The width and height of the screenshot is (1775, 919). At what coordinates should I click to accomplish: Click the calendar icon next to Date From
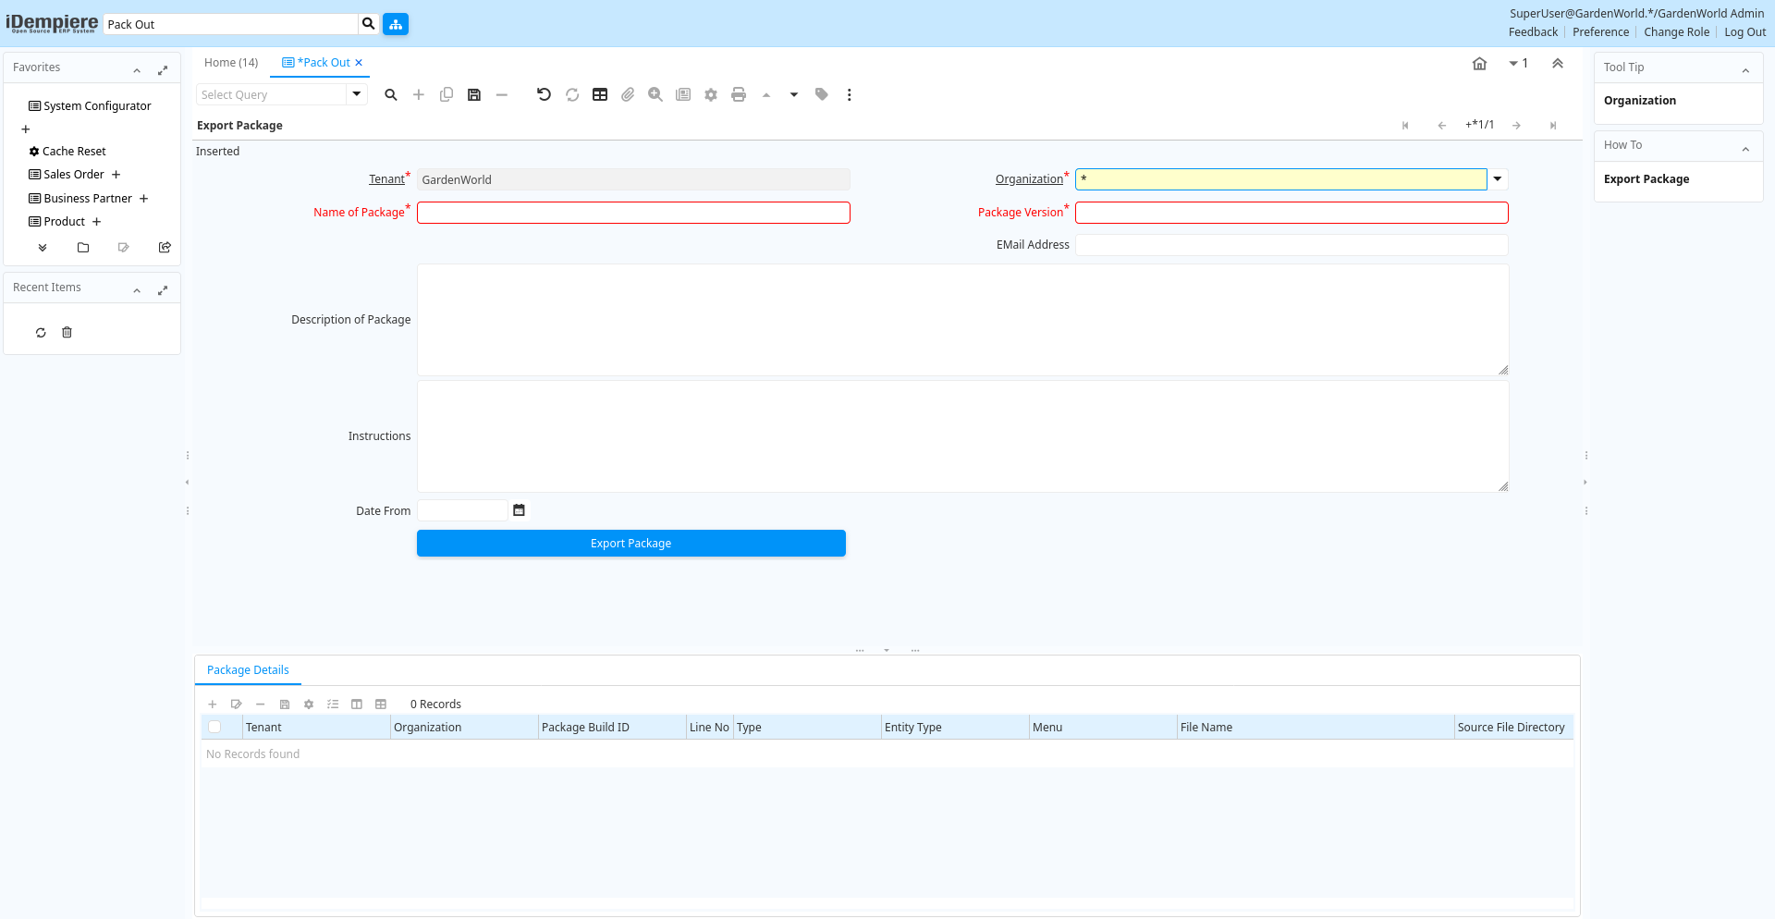pyautogui.click(x=520, y=510)
